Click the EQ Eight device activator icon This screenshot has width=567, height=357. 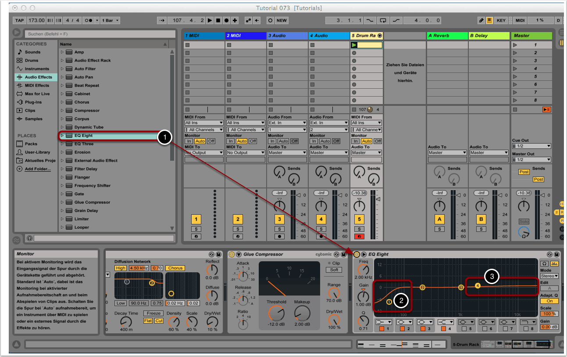[357, 254]
